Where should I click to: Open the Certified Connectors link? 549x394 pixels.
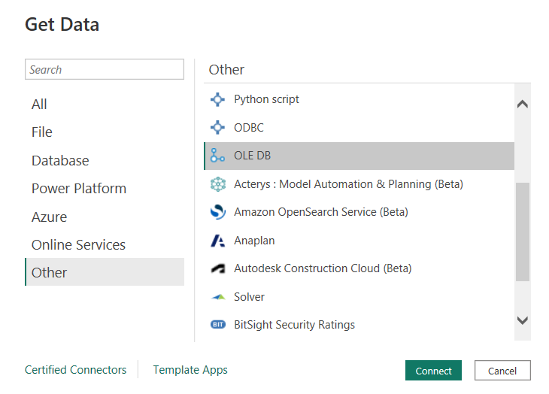coord(75,370)
